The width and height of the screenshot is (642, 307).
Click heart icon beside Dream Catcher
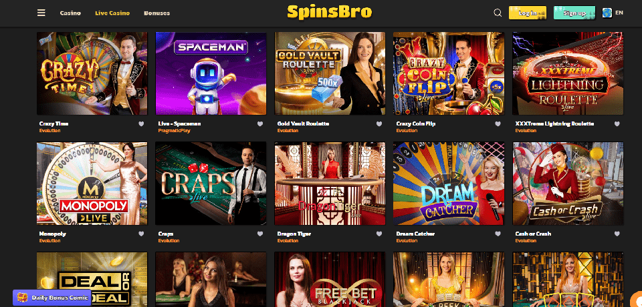(x=498, y=234)
